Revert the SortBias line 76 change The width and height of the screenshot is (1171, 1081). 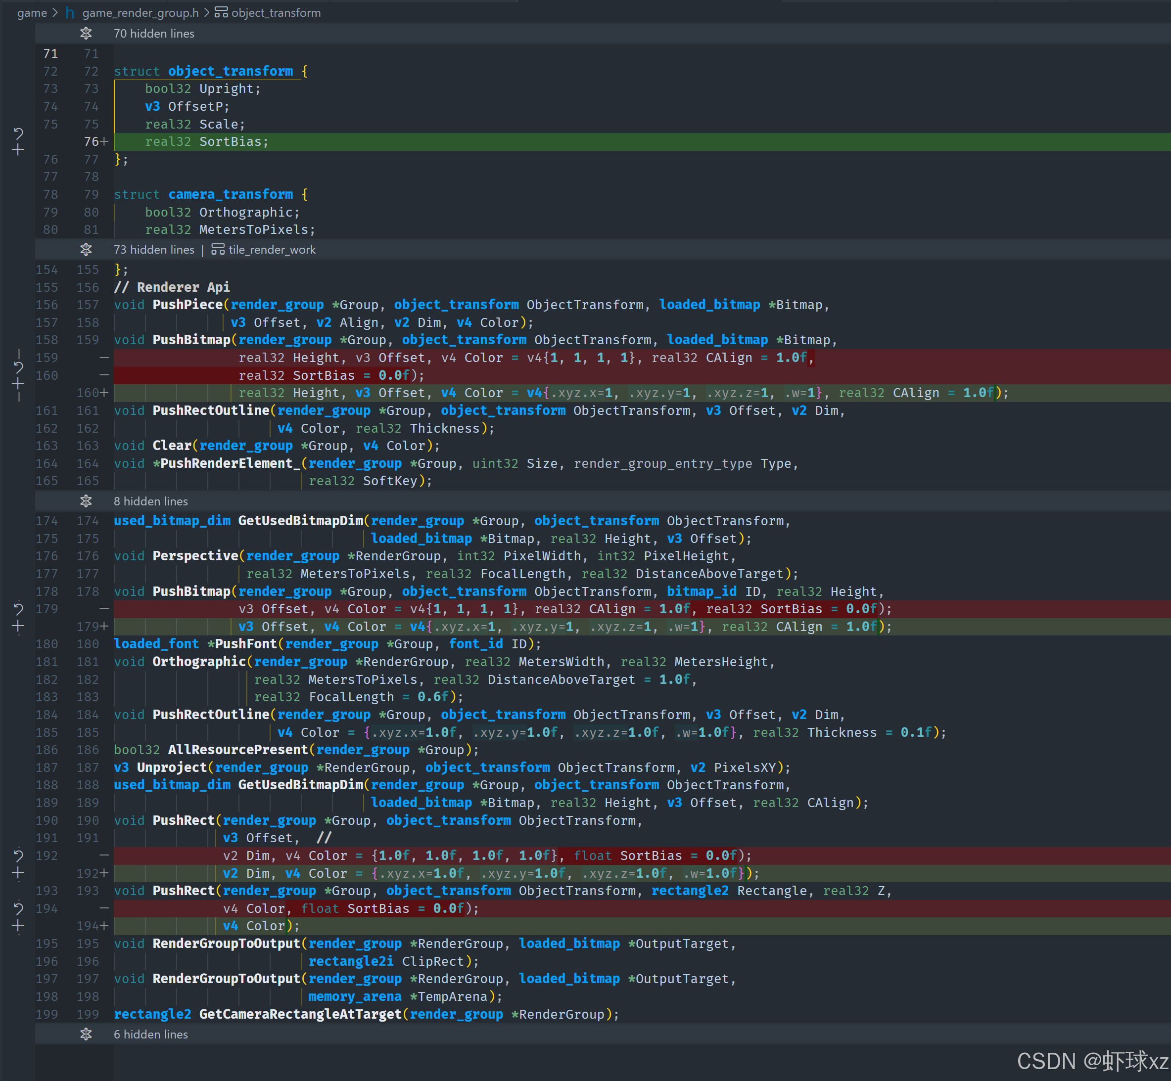point(18,134)
